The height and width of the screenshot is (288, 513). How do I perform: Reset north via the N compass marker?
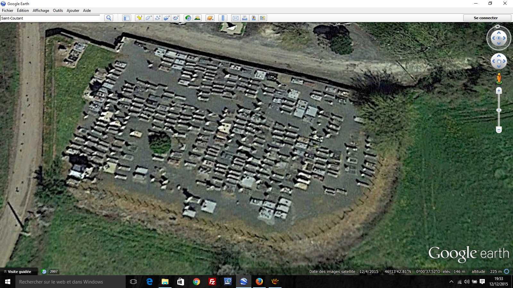pos(498,27)
